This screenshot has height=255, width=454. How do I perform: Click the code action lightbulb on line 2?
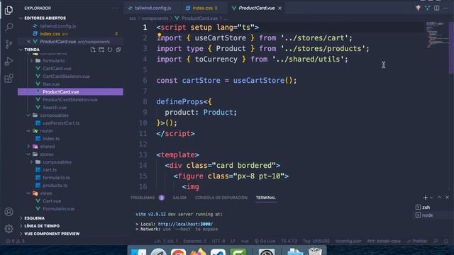coord(159,36)
